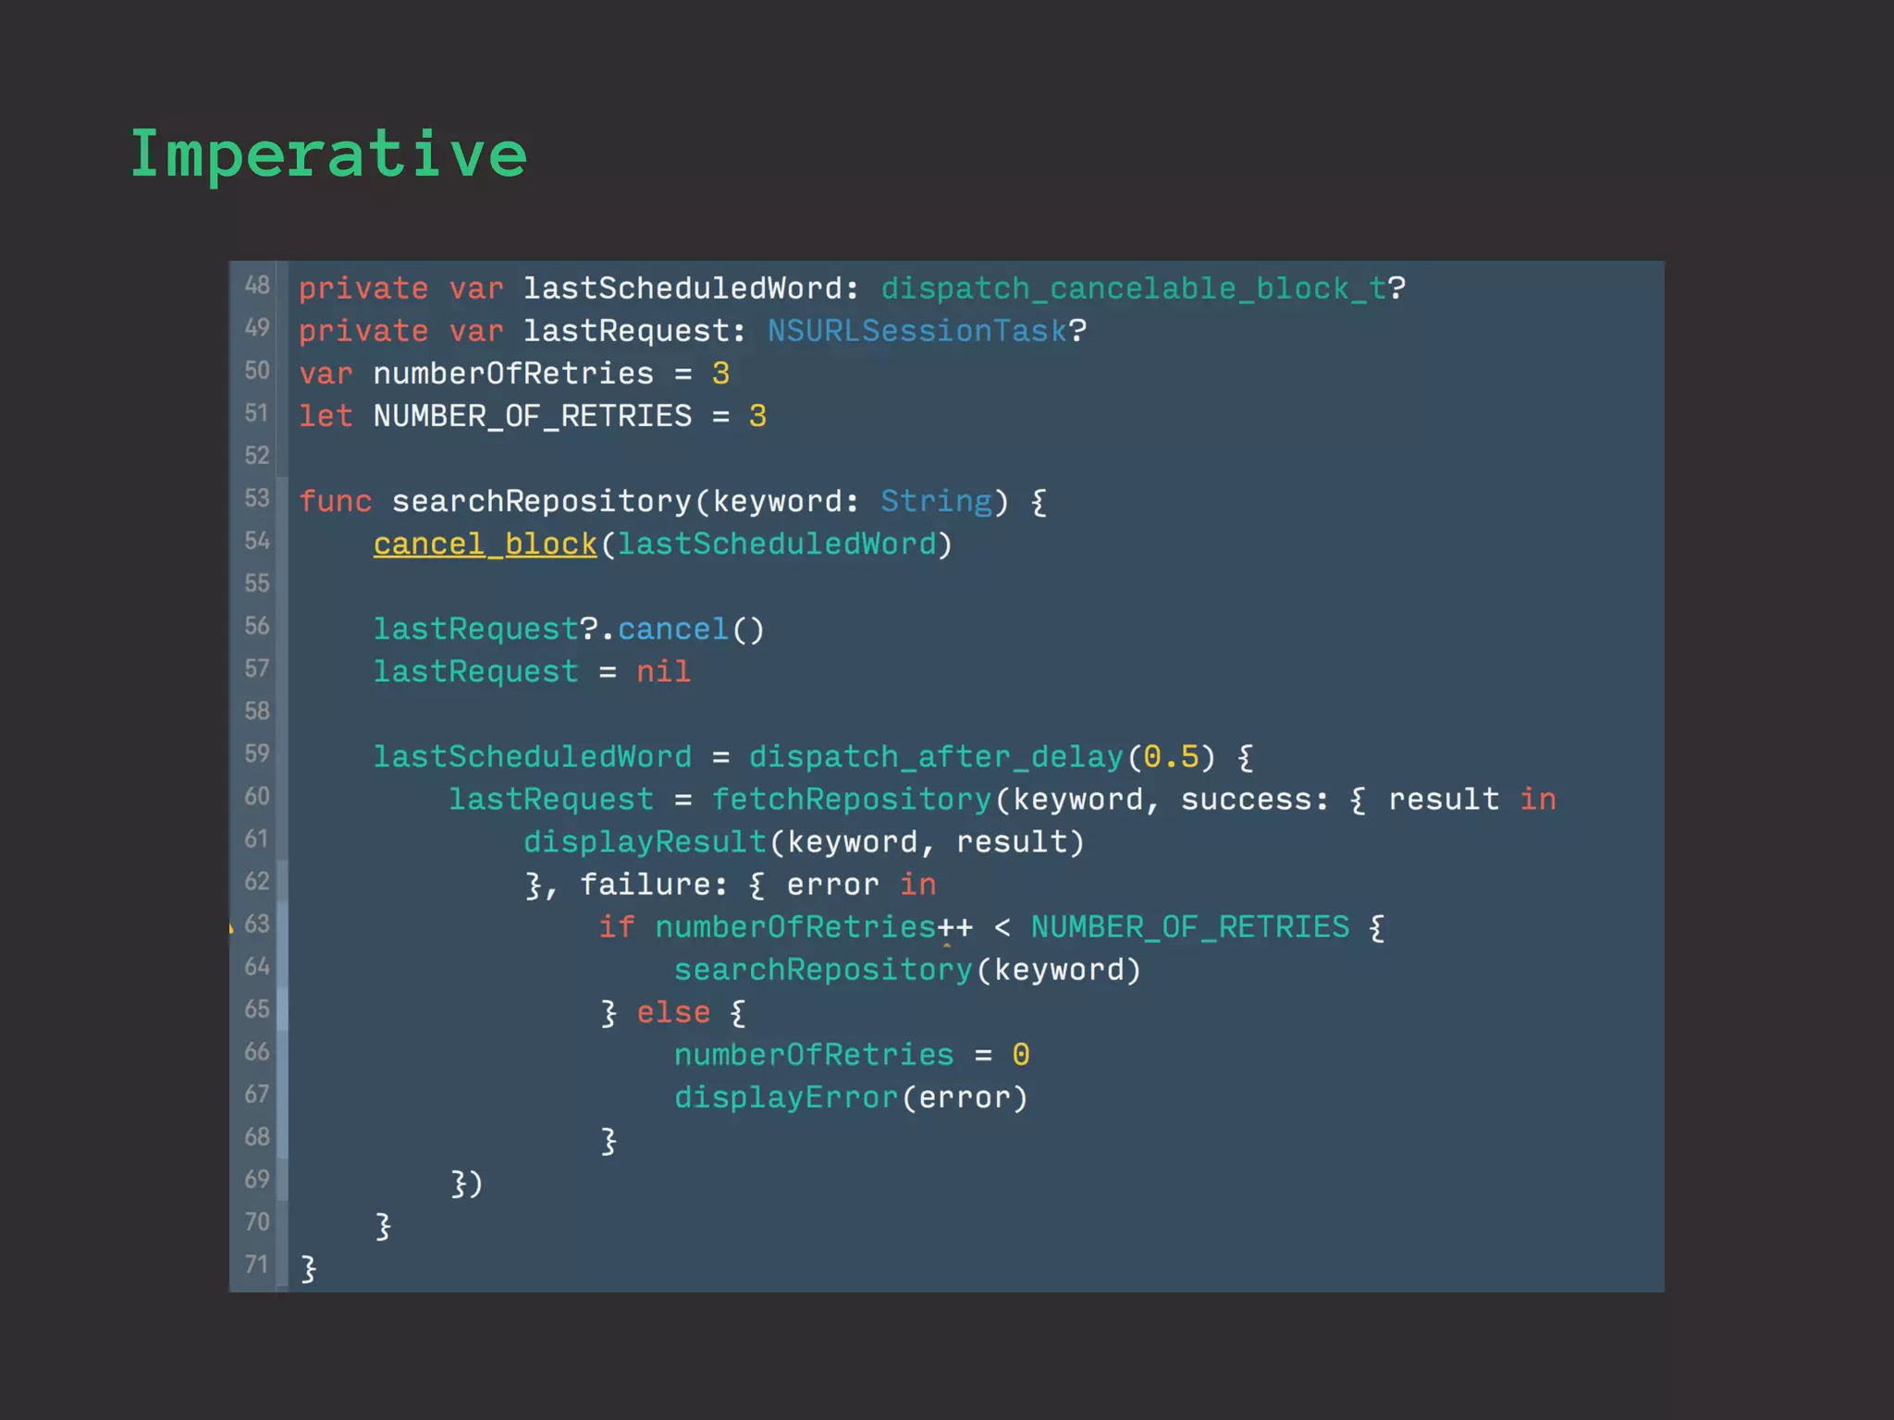Screen dimensions: 1894x1420
Task: Click the '0.5' delay value
Action: coord(1171,756)
